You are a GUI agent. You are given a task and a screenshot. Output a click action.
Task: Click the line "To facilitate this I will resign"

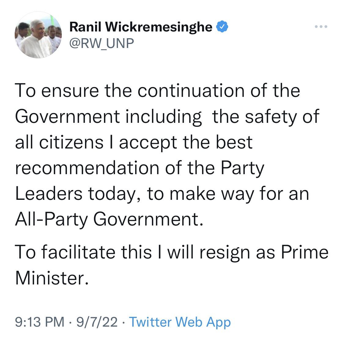pyautogui.click(x=172, y=252)
